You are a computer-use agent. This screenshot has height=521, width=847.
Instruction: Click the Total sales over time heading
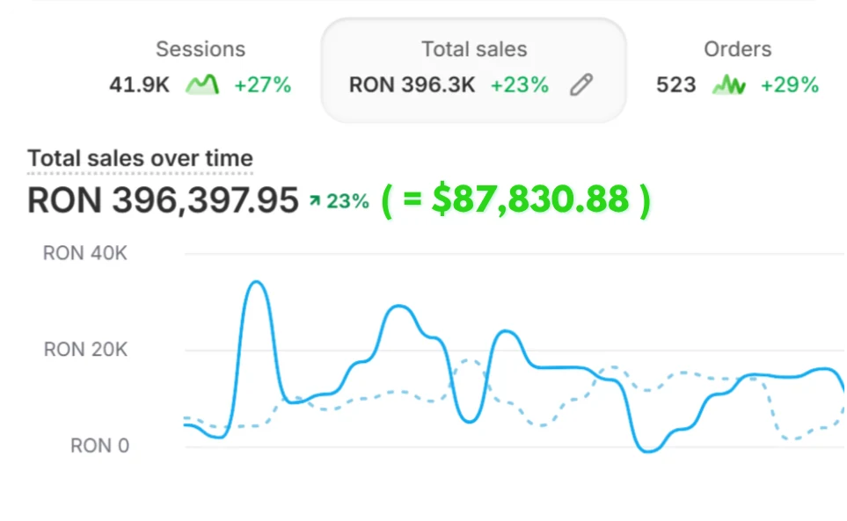[x=140, y=158]
